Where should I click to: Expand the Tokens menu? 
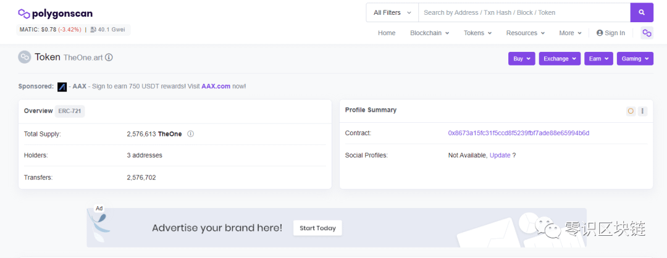click(x=477, y=33)
